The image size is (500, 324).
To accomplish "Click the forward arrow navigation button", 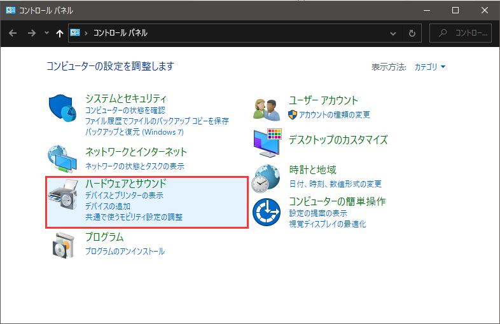I will [32, 33].
